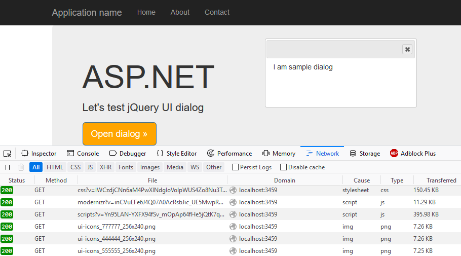Screen dimensions: 461x256
Task: Click the Memory chip icon
Action: coord(266,153)
